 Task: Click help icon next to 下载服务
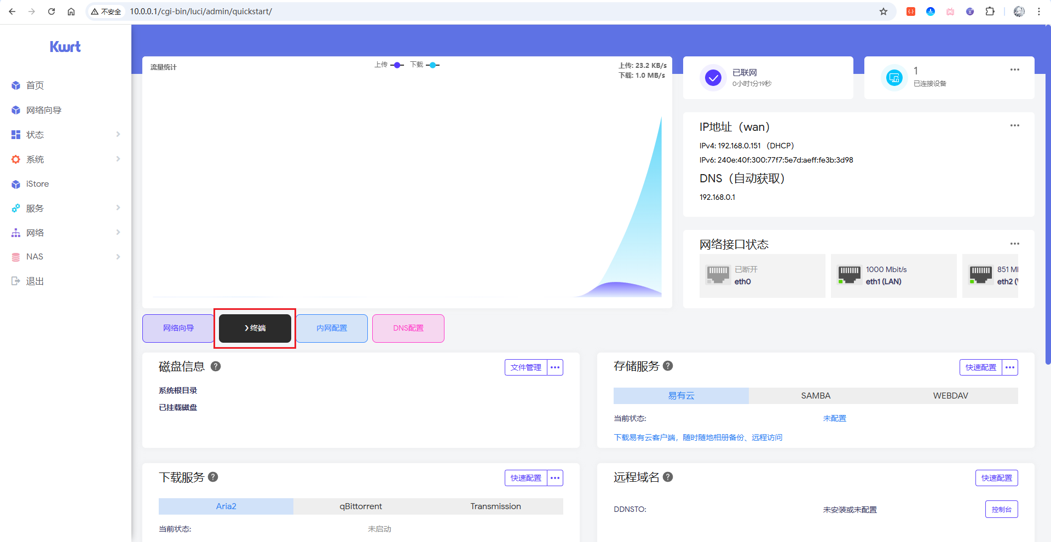[x=213, y=477]
